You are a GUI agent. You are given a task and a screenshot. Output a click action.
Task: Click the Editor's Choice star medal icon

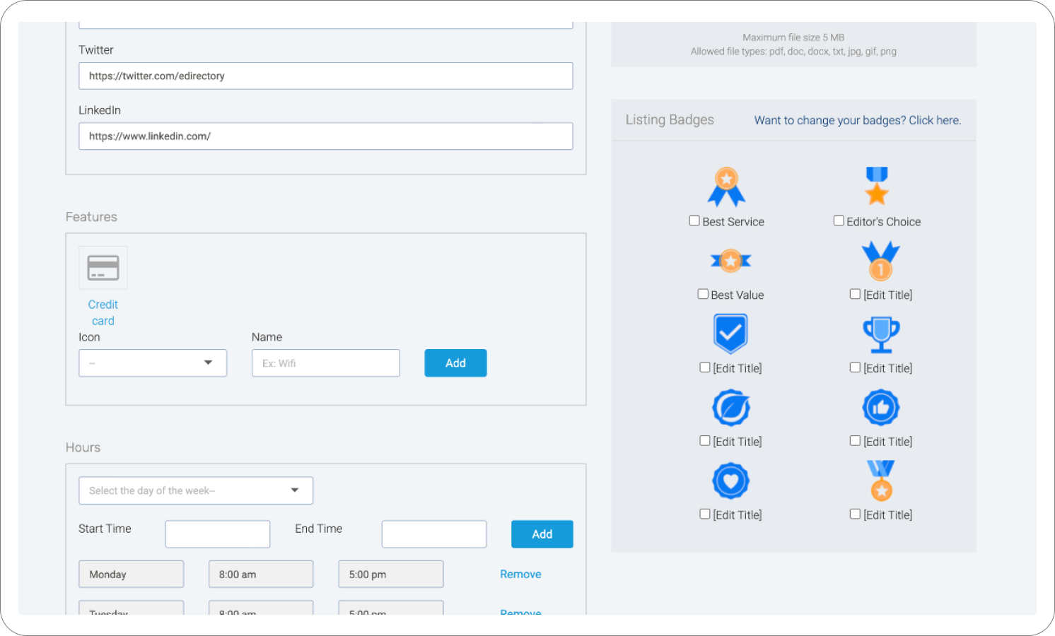pos(876,186)
